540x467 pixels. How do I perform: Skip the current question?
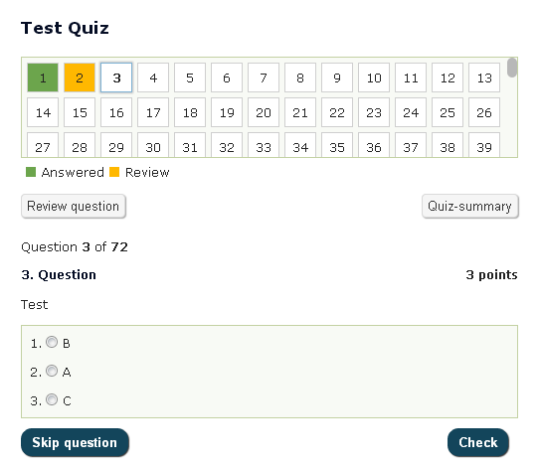coord(75,442)
